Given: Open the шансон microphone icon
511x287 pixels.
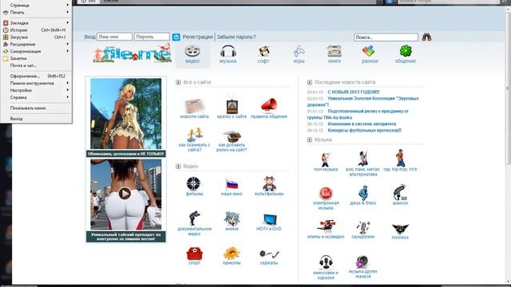Looking at the screenshot, I should pyautogui.click(x=400, y=192).
